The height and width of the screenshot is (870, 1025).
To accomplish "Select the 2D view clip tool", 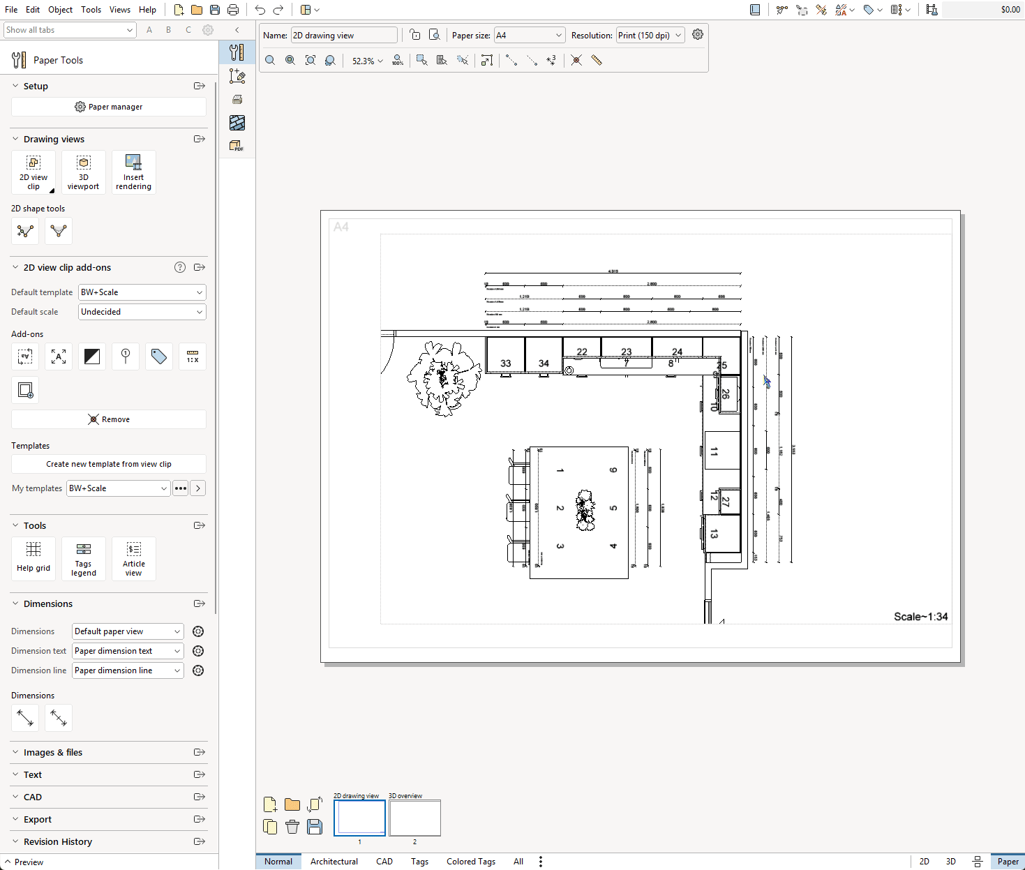I will click(x=33, y=172).
